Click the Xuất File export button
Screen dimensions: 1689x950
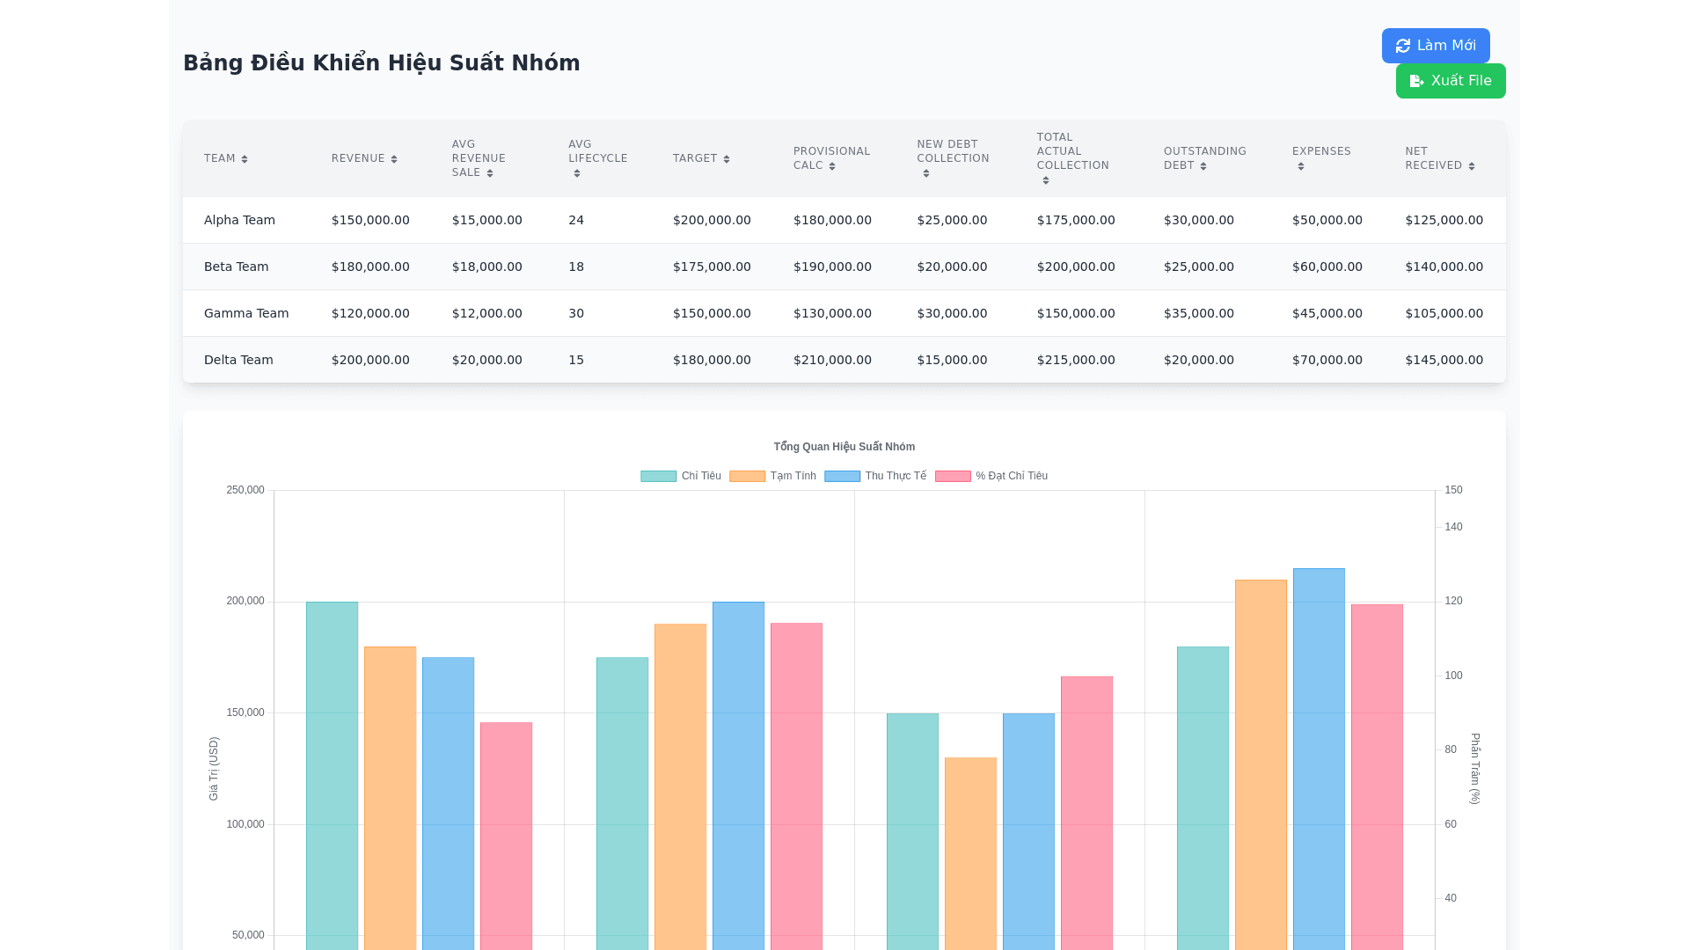coord(1451,81)
